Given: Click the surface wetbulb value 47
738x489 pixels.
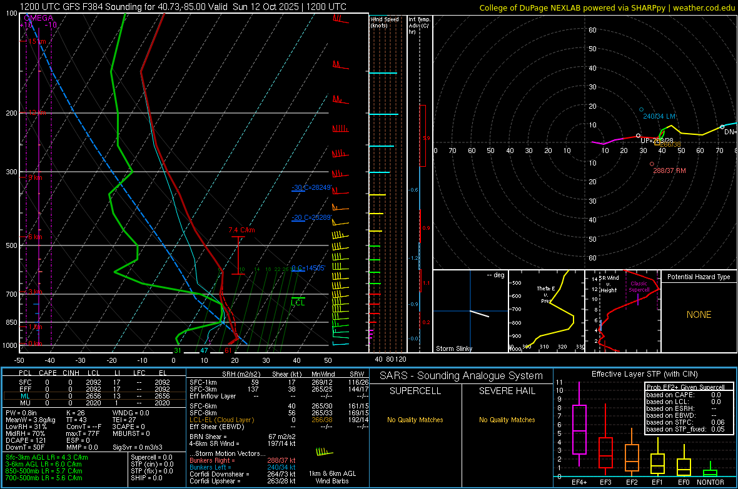Looking at the screenshot, I should [x=204, y=350].
